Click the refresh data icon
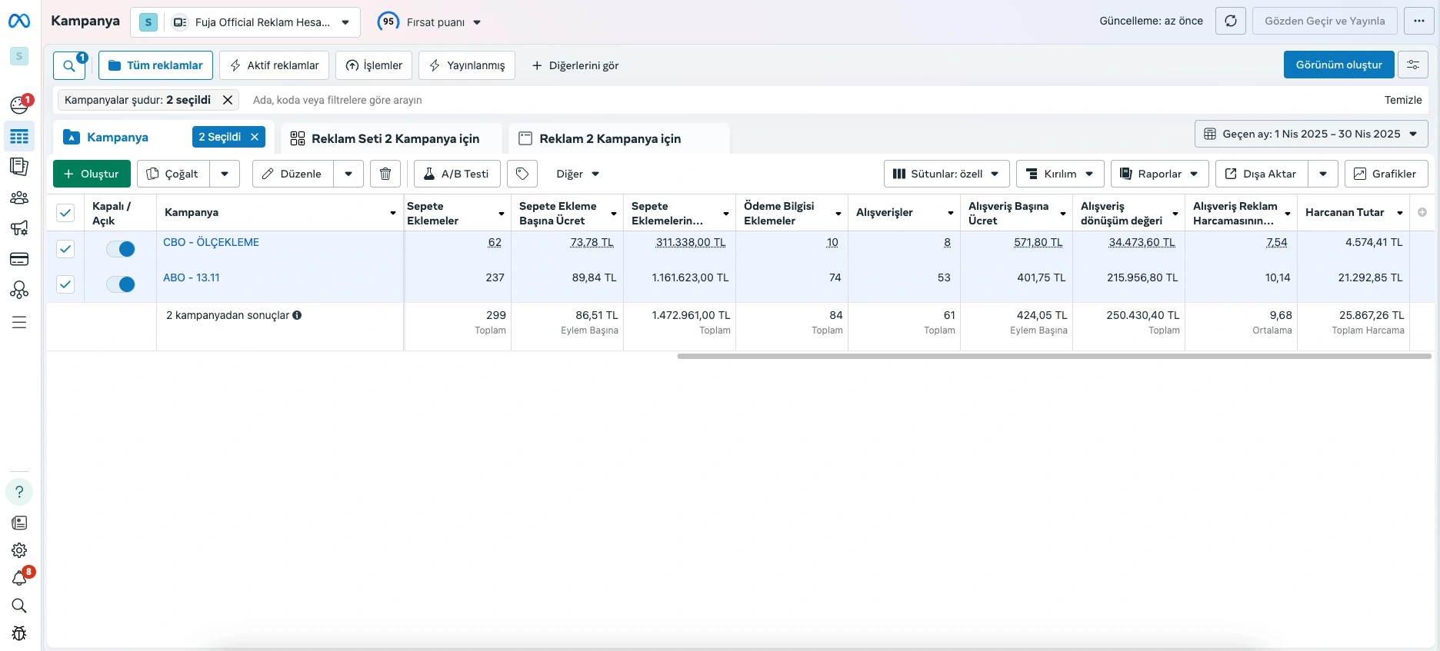 (1230, 21)
